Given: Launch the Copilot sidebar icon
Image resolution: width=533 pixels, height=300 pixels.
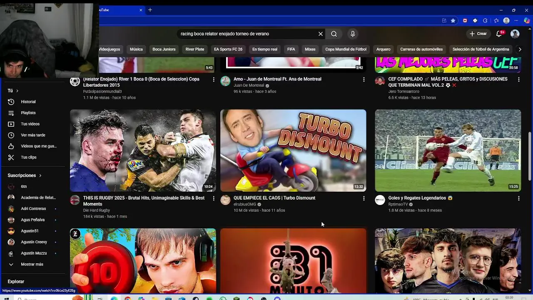Looking at the screenshot, I should (x=527, y=20).
